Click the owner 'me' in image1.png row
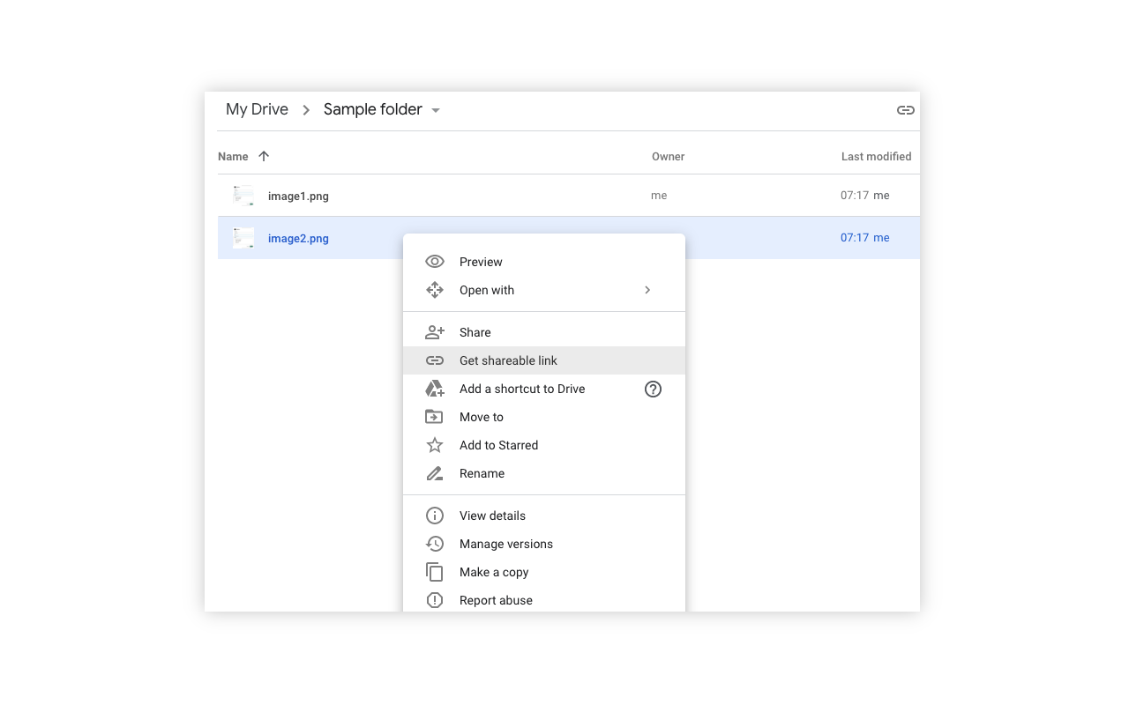This screenshot has width=1129, height=705. coord(659,196)
